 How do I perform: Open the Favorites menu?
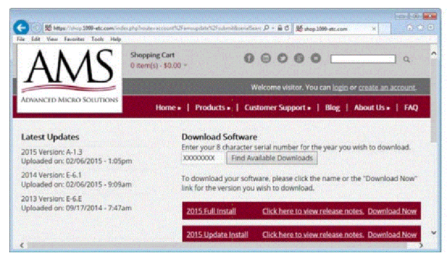tap(74, 39)
